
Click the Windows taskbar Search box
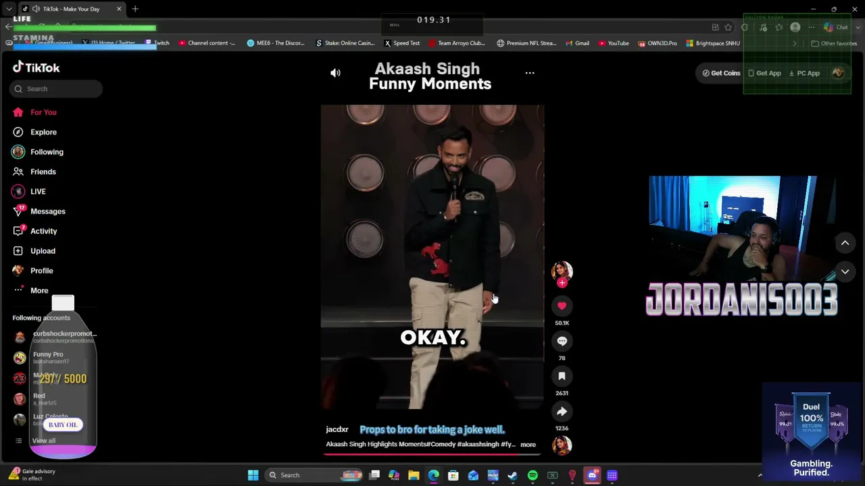315,475
